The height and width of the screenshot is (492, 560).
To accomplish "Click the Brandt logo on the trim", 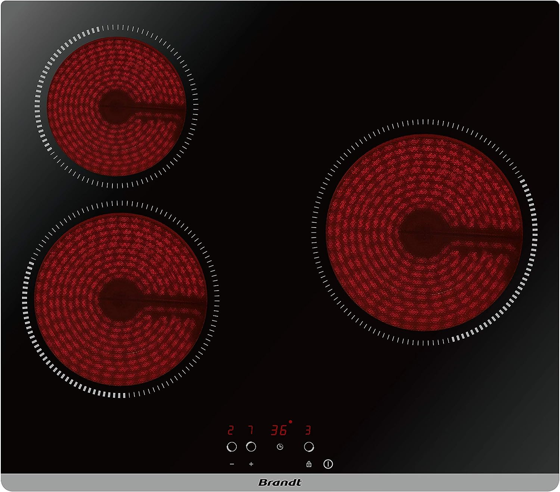I will tap(280, 483).
